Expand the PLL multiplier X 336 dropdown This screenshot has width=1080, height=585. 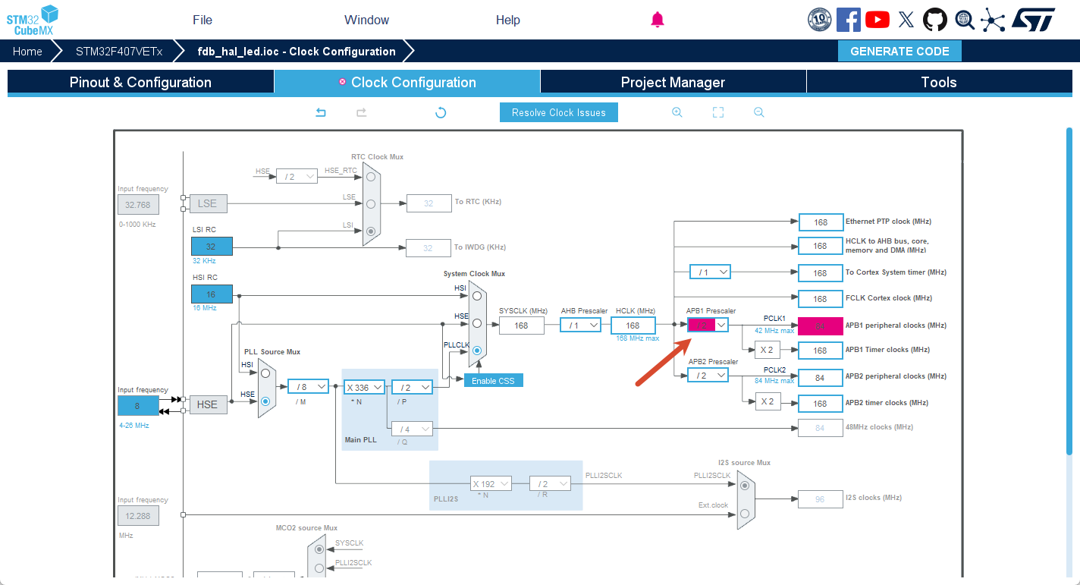click(x=364, y=387)
